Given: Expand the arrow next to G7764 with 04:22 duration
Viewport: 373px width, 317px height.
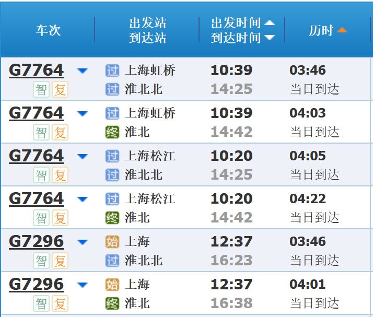Looking at the screenshot, I should [x=83, y=199].
